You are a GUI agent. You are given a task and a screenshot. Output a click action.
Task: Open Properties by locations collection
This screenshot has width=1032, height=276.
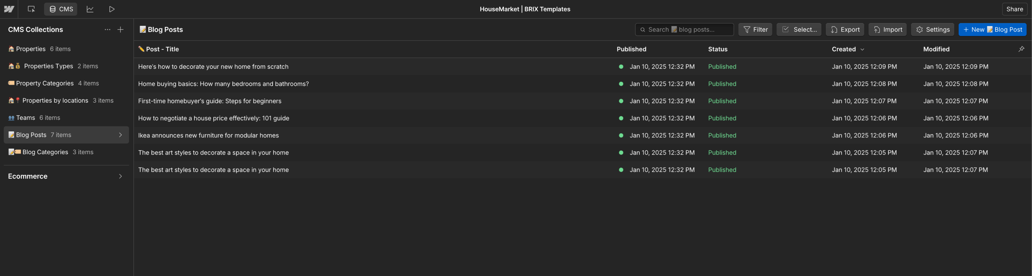click(x=66, y=100)
